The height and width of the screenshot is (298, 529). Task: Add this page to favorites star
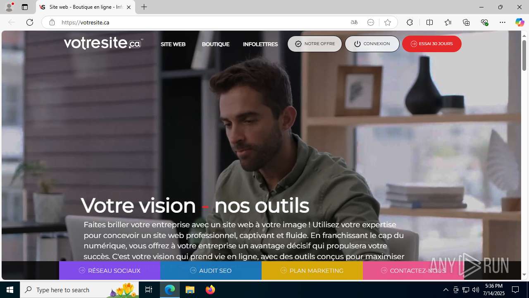click(x=387, y=22)
